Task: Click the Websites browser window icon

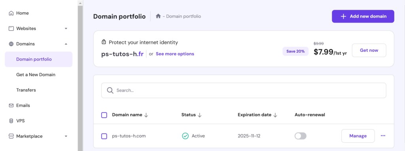Action: [x=11, y=28]
